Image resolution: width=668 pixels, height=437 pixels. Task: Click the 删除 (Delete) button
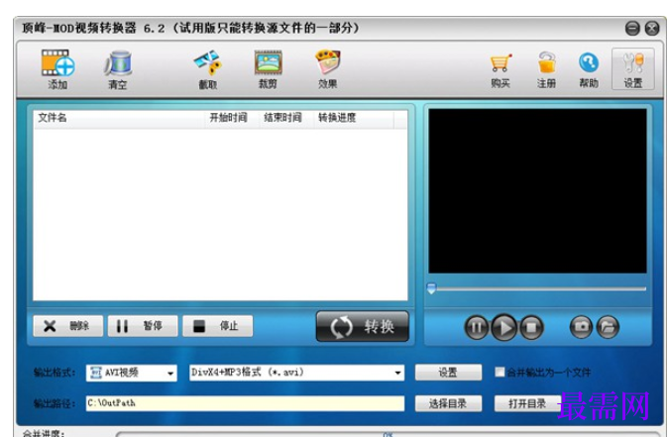(x=67, y=326)
